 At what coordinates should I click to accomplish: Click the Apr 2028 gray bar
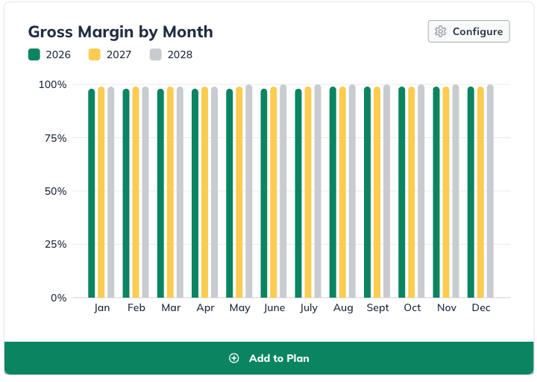pyautogui.click(x=214, y=192)
